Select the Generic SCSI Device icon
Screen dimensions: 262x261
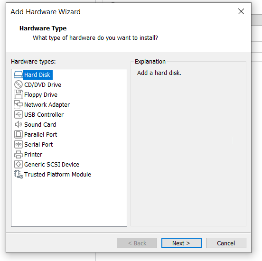[x=18, y=164]
